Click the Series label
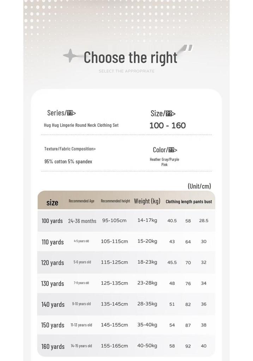The width and height of the screenshot is (253, 361). (61, 113)
